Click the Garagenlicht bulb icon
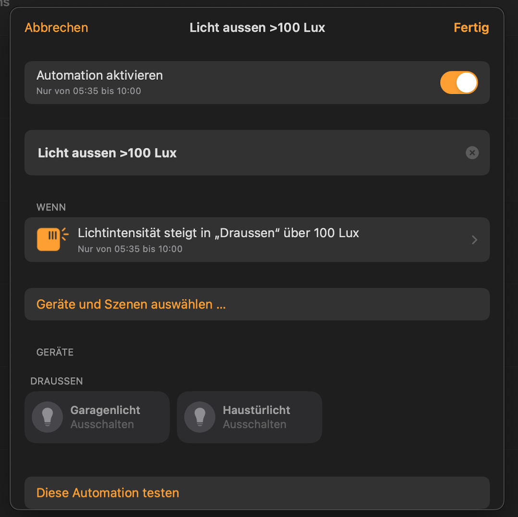The height and width of the screenshot is (517, 518). pos(47,417)
